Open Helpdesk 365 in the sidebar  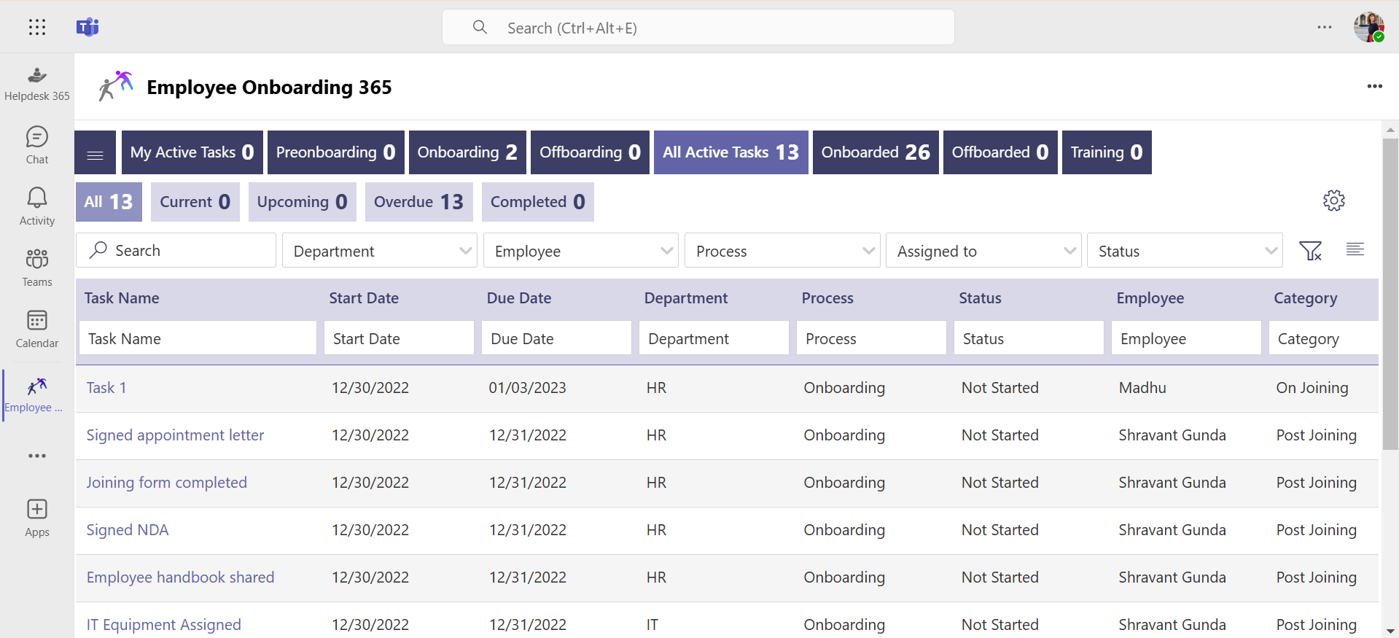(37, 84)
